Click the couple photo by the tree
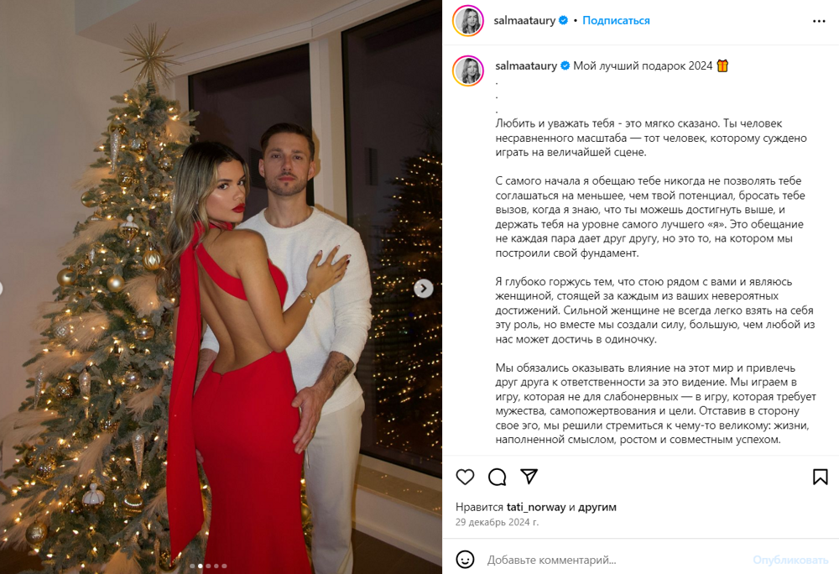This screenshot has height=574, width=839. (x=221, y=287)
